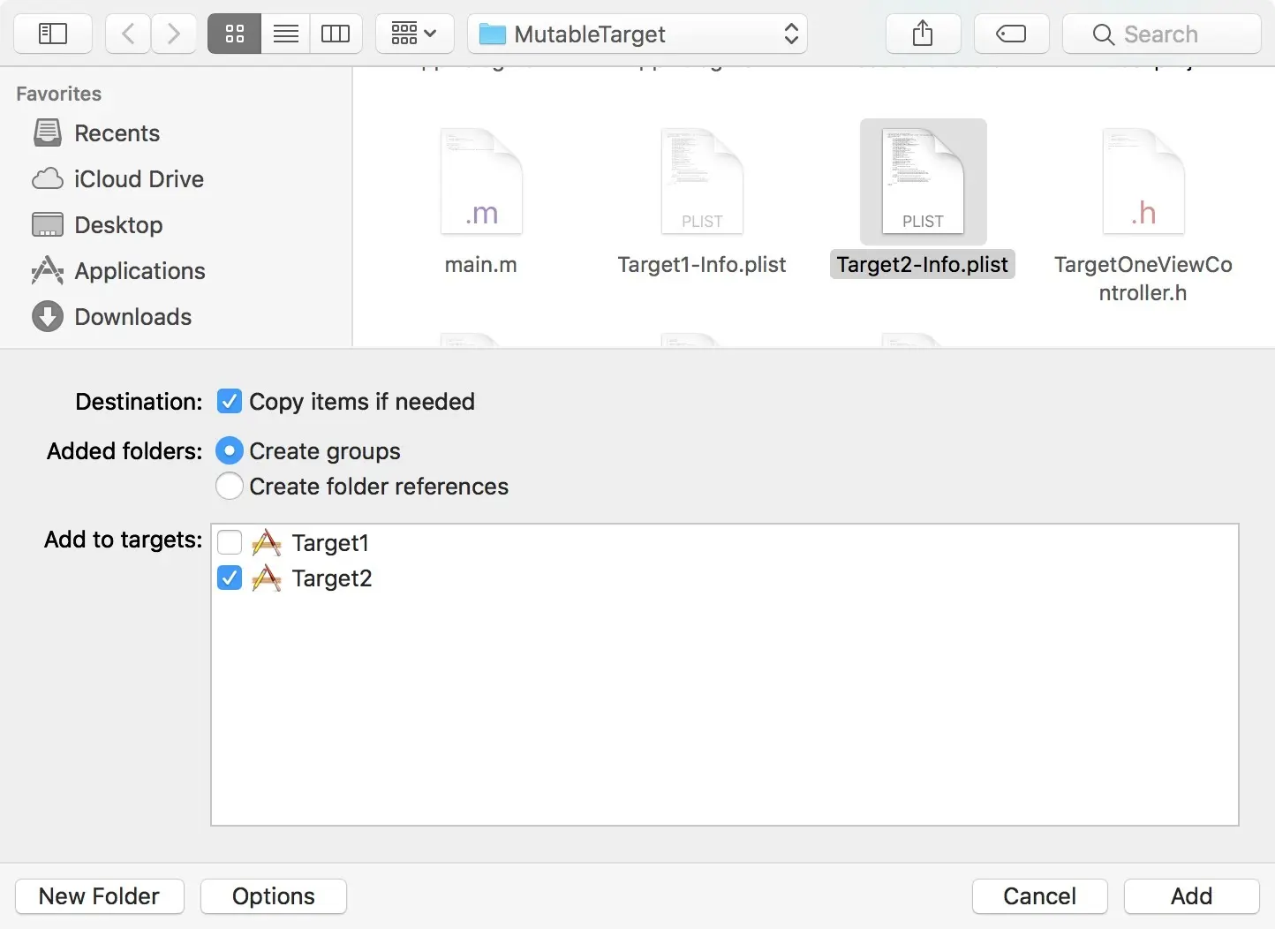This screenshot has height=929, width=1275.
Task: Open Downloads from the sidebar
Action: (x=132, y=317)
